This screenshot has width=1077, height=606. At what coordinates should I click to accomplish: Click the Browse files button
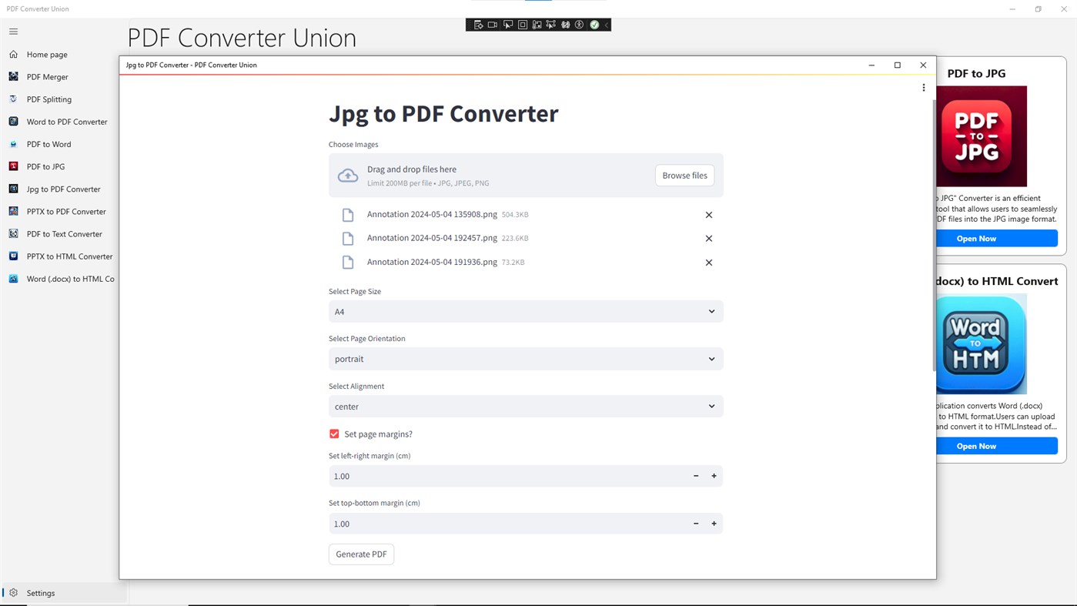pyautogui.click(x=684, y=175)
